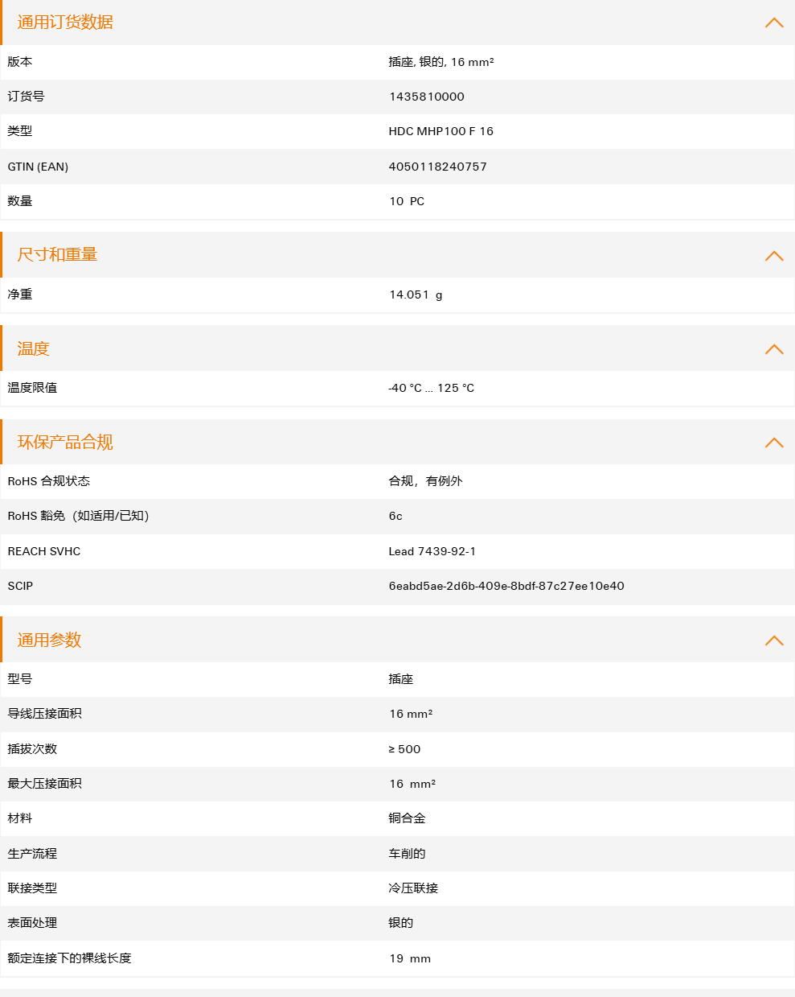Screen dimensions: 795x997
Task: Click the 版本 value 插座, 银的, 16 mm²
Action: [441, 62]
